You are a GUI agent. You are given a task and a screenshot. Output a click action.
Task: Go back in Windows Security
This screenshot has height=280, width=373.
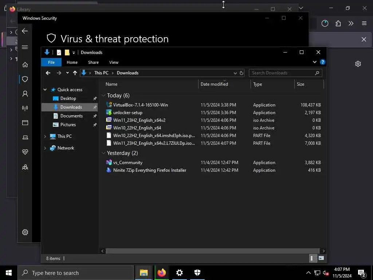[x=25, y=31]
